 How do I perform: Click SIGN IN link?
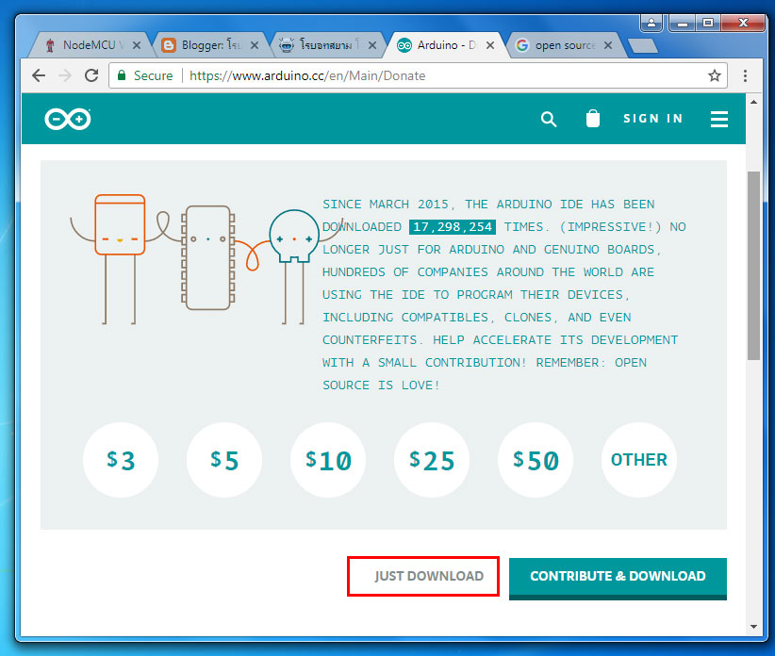point(653,119)
